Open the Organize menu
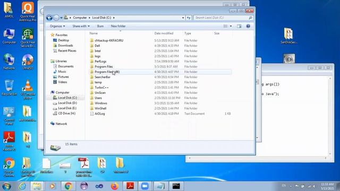 [x=57, y=26]
